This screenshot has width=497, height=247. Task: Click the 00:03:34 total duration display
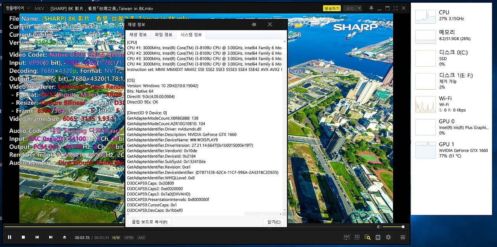click(x=101, y=238)
